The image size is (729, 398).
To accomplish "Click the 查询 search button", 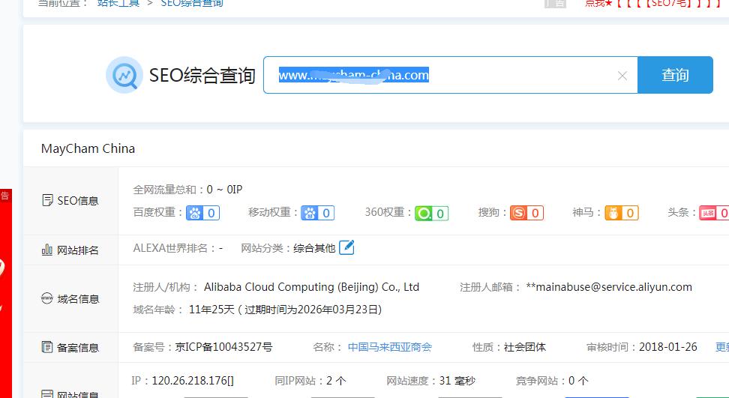I will pos(675,75).
